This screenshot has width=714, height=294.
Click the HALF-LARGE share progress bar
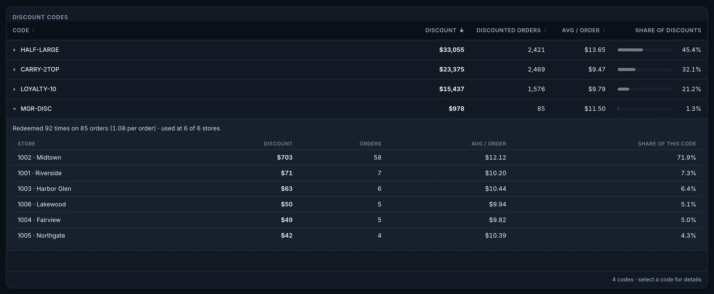click(645, 50)
